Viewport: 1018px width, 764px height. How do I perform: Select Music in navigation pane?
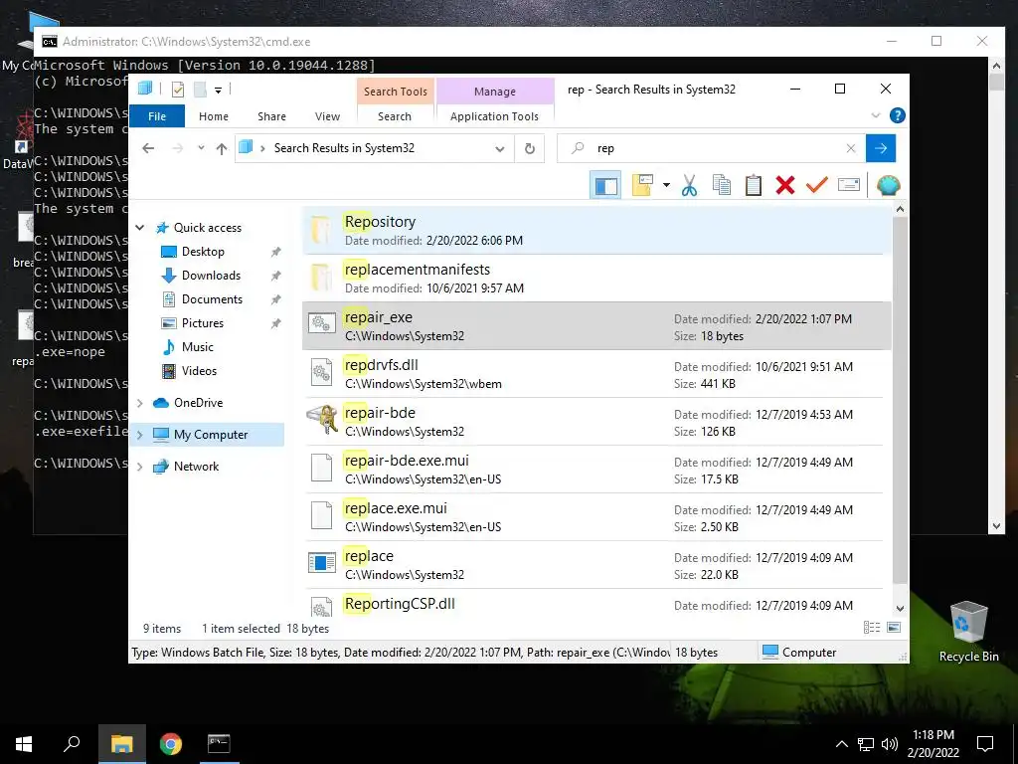(198, 347)
